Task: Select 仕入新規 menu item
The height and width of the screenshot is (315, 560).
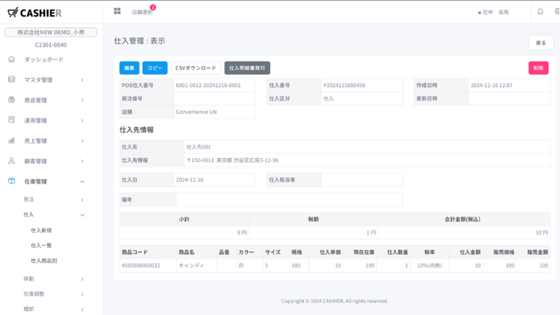Action: 41,230
